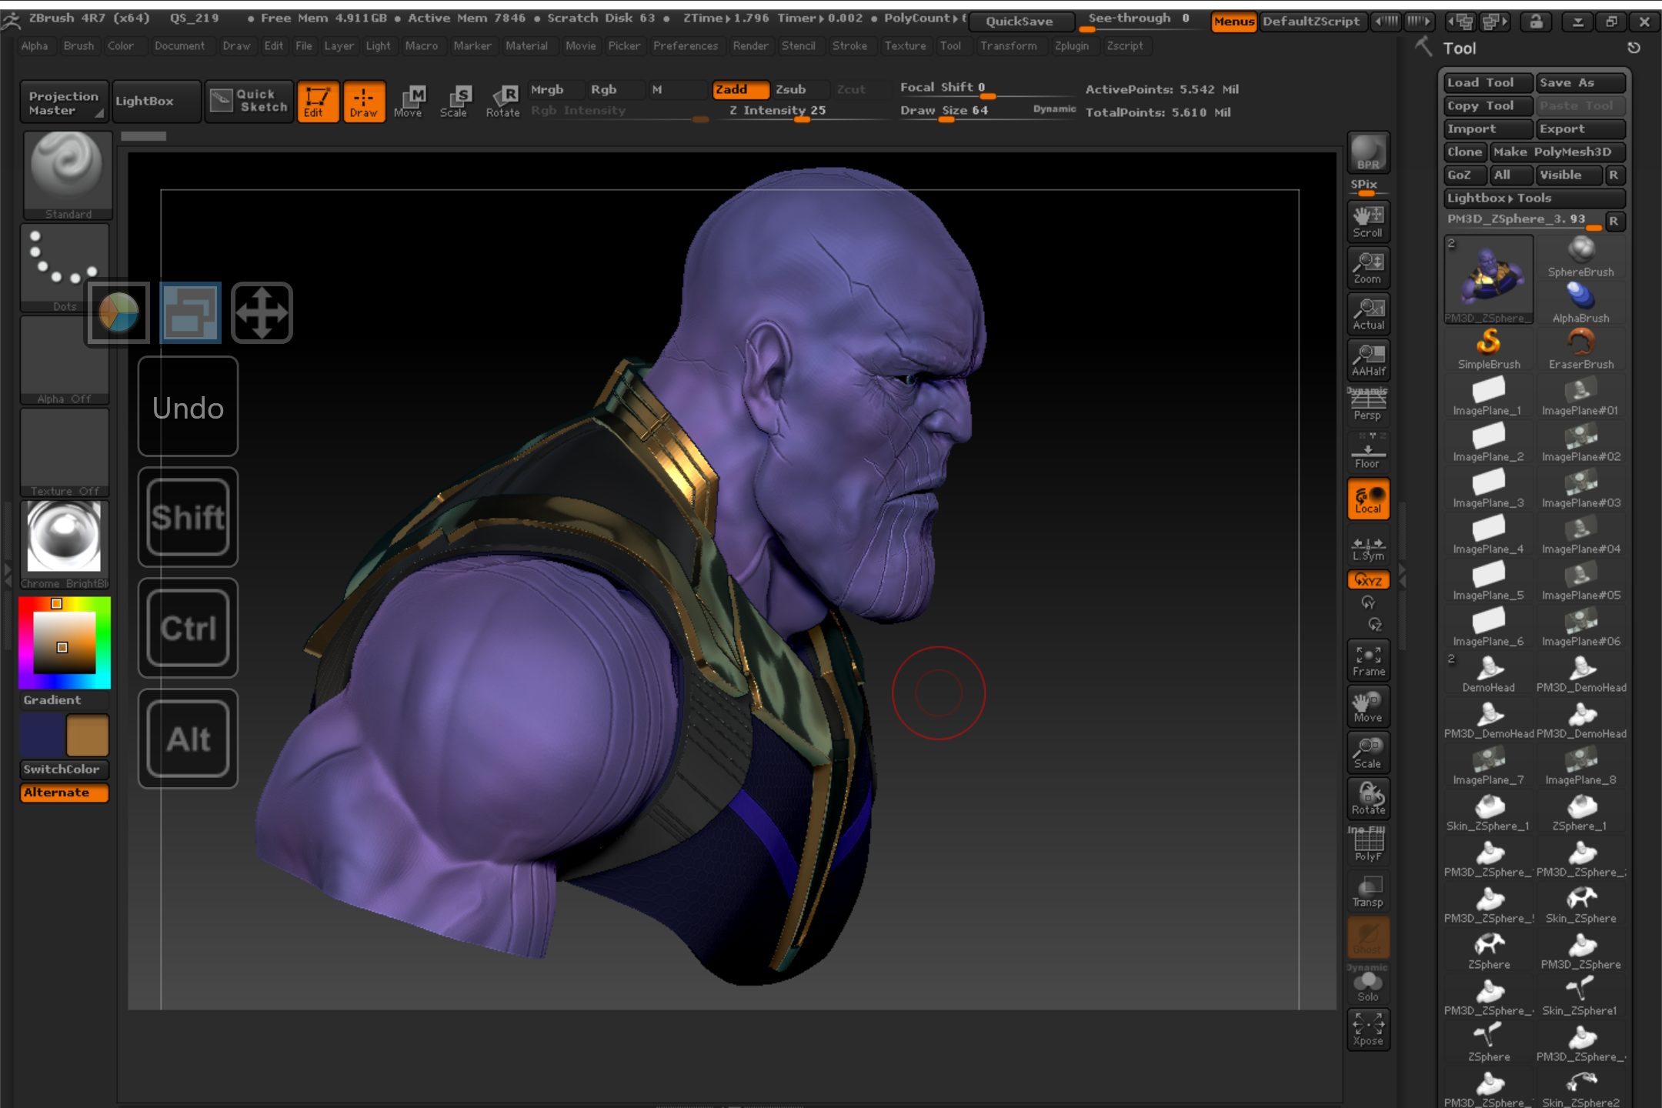This screenshot has height=1108, width=1662.
Task: Select the SimpleBrush tool
Action: point(1489,350)
